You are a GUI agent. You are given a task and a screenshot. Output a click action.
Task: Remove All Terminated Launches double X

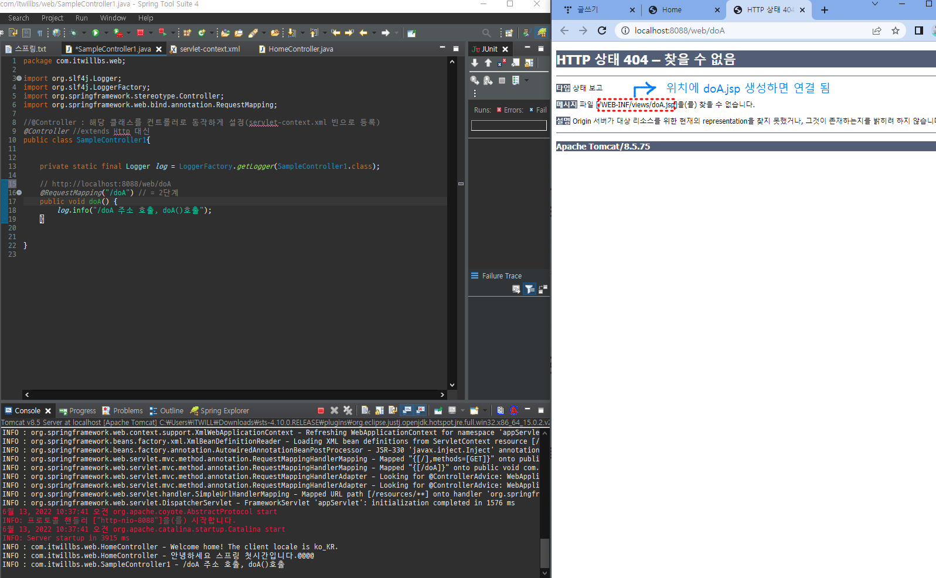348,410
